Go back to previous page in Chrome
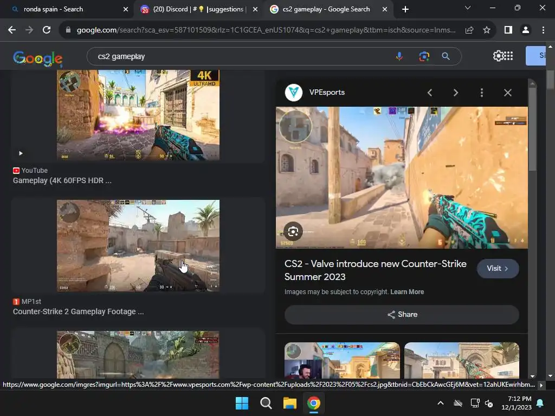This screenshot has width=555, height=416. pos(12,30)
